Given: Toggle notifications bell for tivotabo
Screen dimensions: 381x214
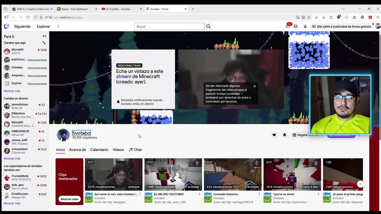Looking at the screenshot, I should (x=285, y=135).
